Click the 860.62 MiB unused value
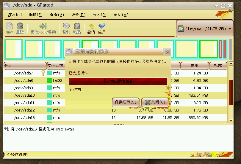Screen dimensions: 241x164 coord(198,117)
